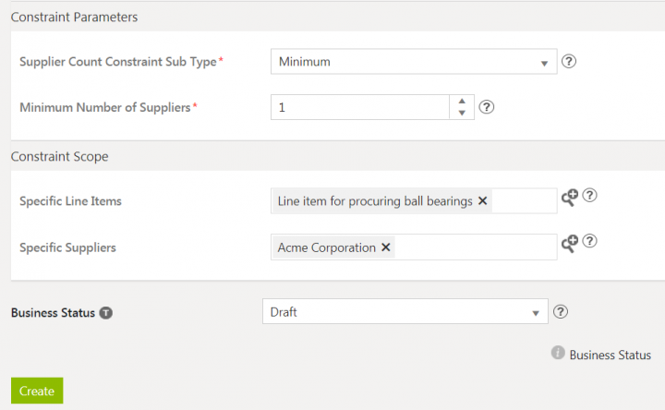
Task: Expand the Supplier Count Constraint Sub Type dropdown
Action: coord(543,63)
